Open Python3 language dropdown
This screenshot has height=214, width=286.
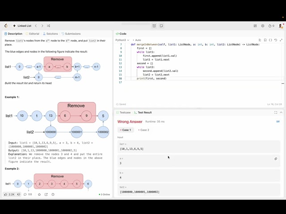[122, 40]
